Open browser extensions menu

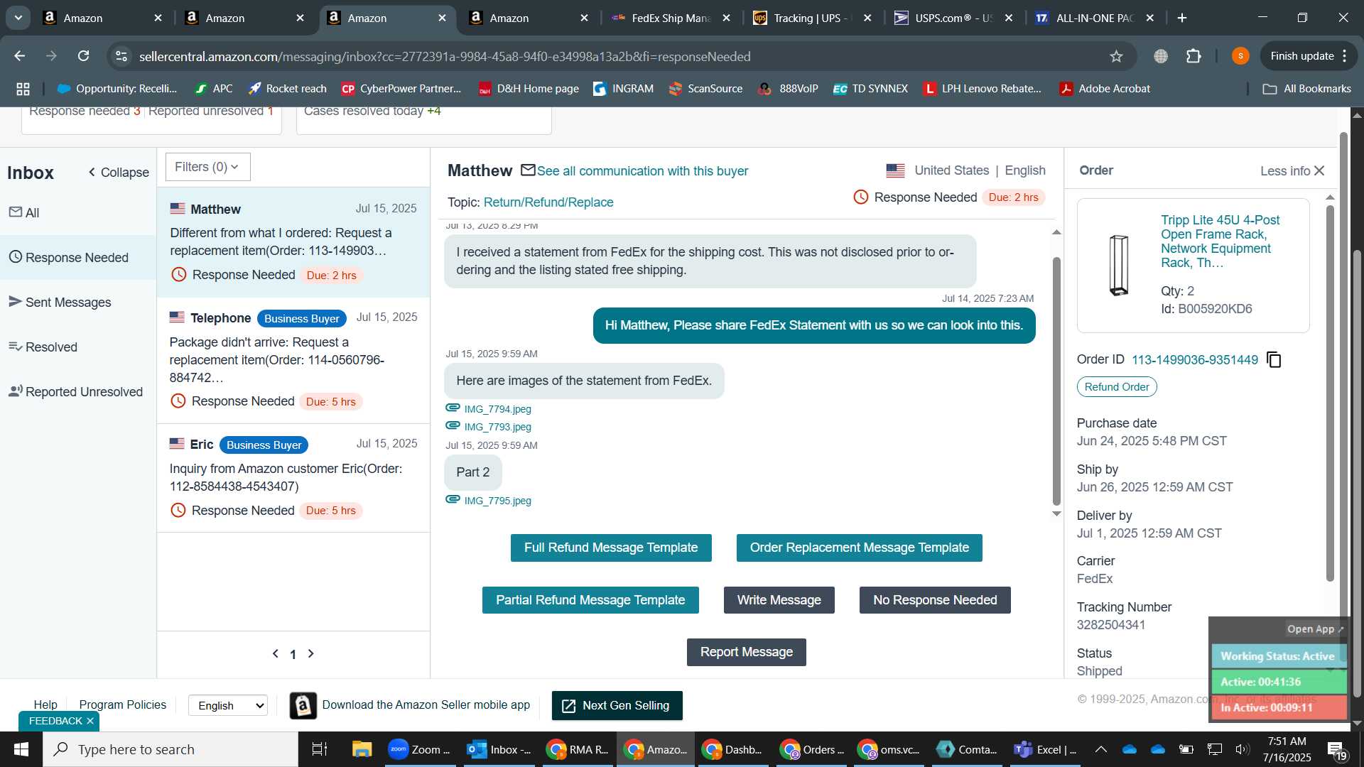click(x=1193, y=56)
